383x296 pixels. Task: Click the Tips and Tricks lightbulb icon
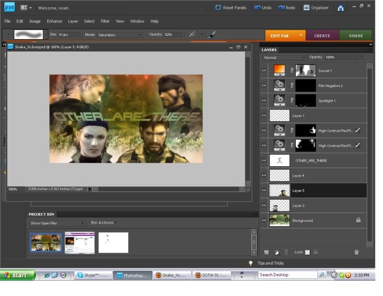pyautogui.click(x=250, y=264)
